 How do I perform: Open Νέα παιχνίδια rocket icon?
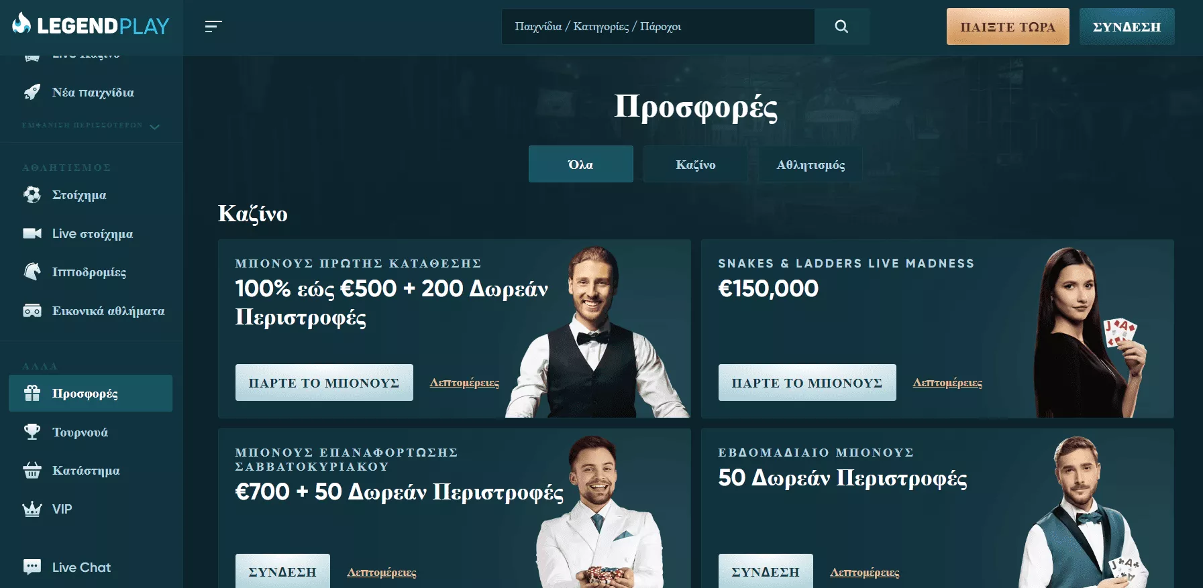click(x=32, y=93)
